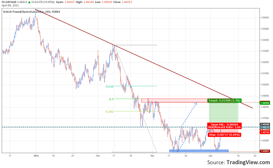Select the red Open P&L Risk/Reward label

click(224, 126)
